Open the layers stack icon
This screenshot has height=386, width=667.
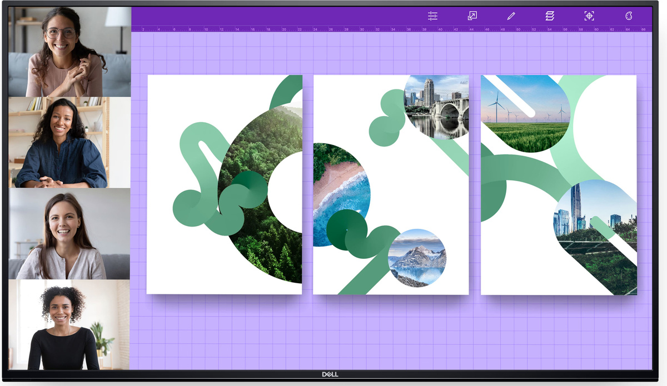pos(550,16)
